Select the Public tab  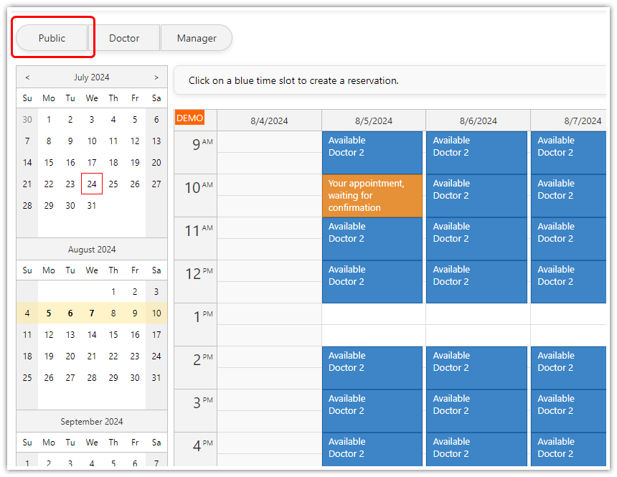point(52,38)
